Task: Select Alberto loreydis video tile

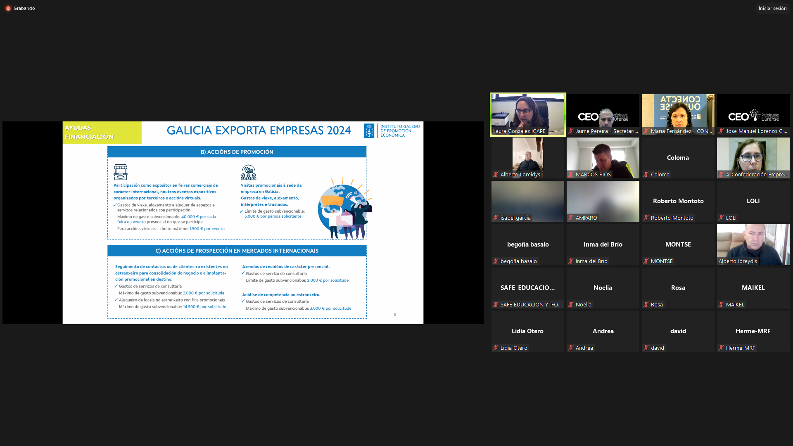Action: 753,244
